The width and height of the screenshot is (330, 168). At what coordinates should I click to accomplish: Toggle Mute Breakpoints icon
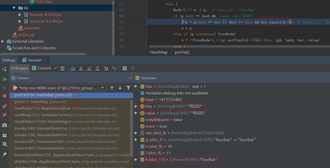[5, 115]
